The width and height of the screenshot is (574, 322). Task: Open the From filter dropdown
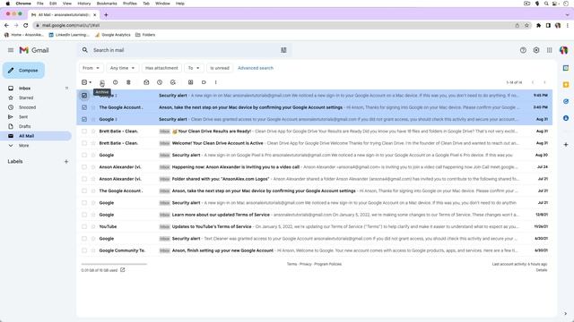pos(91,68)
